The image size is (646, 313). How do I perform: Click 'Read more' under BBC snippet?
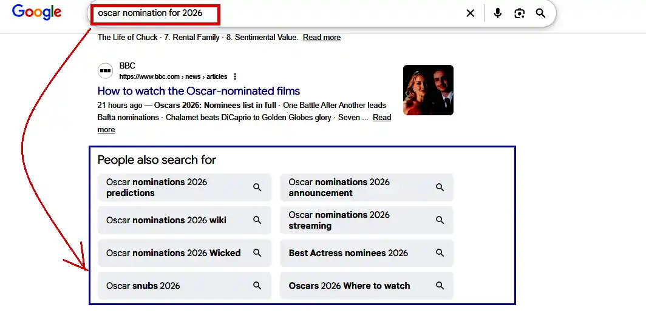coord(381,118)
